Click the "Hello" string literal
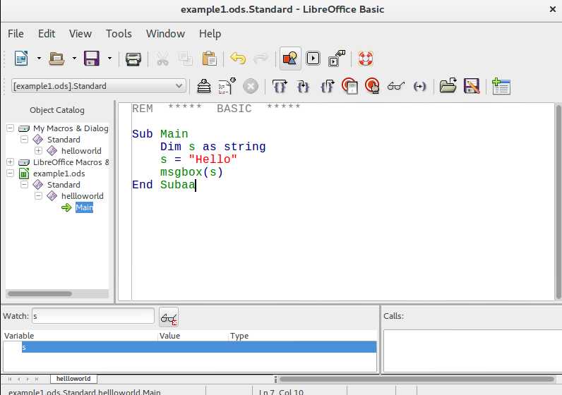The image size is (562, 395). click(213, 159)
